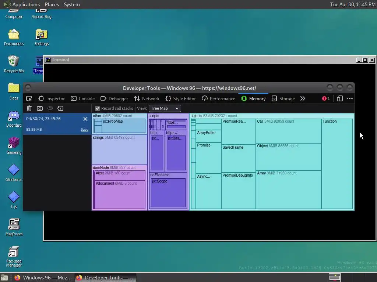Click the js::Bas... tree map block
The height and width of the screenshot is (282, 377).
(176, 153)
